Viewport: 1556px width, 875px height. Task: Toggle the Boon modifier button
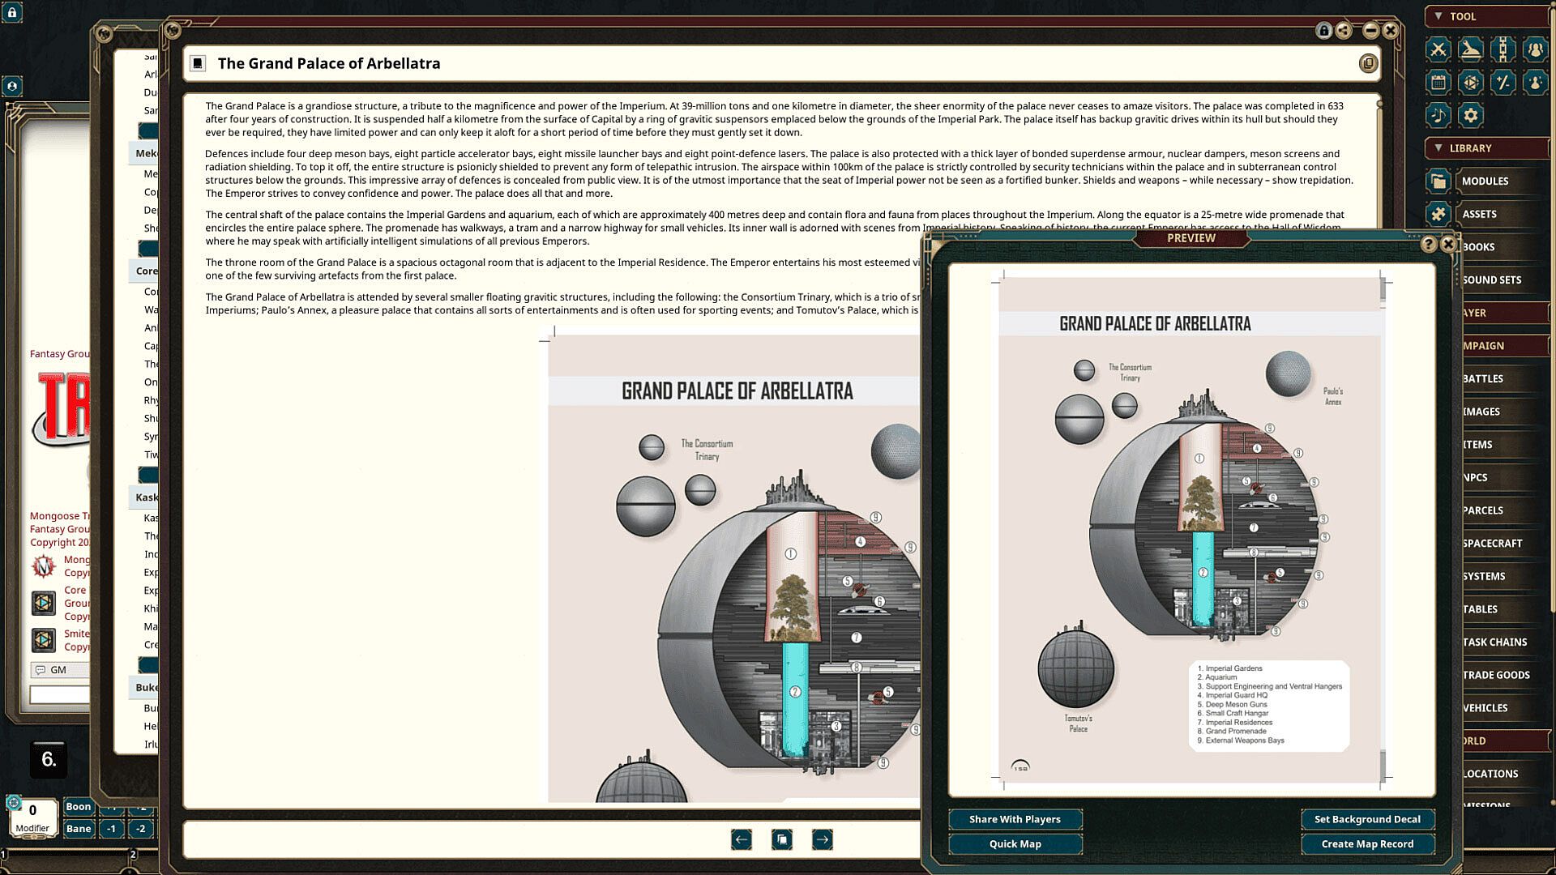point(79,806)
